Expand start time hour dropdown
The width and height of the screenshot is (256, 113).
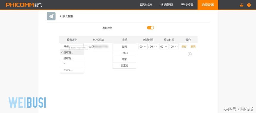[x=143, y=47]
